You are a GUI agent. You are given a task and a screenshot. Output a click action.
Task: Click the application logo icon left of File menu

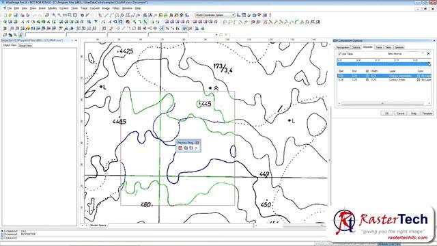pyautogui.click(x=4, y=8)
